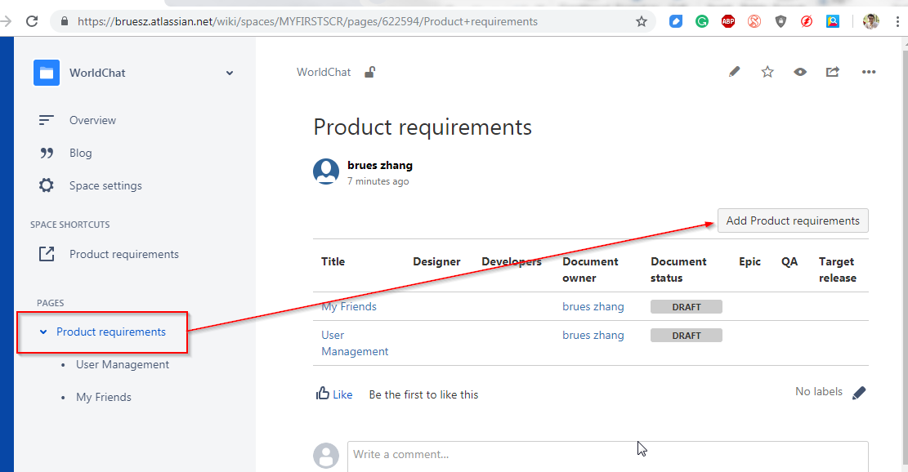Click the QA column header
The height and width of the screenshot is (472, 908).
point(789,261)
